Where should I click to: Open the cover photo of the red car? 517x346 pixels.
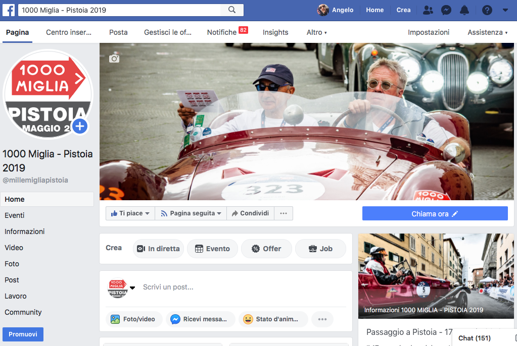coord(307,122)
